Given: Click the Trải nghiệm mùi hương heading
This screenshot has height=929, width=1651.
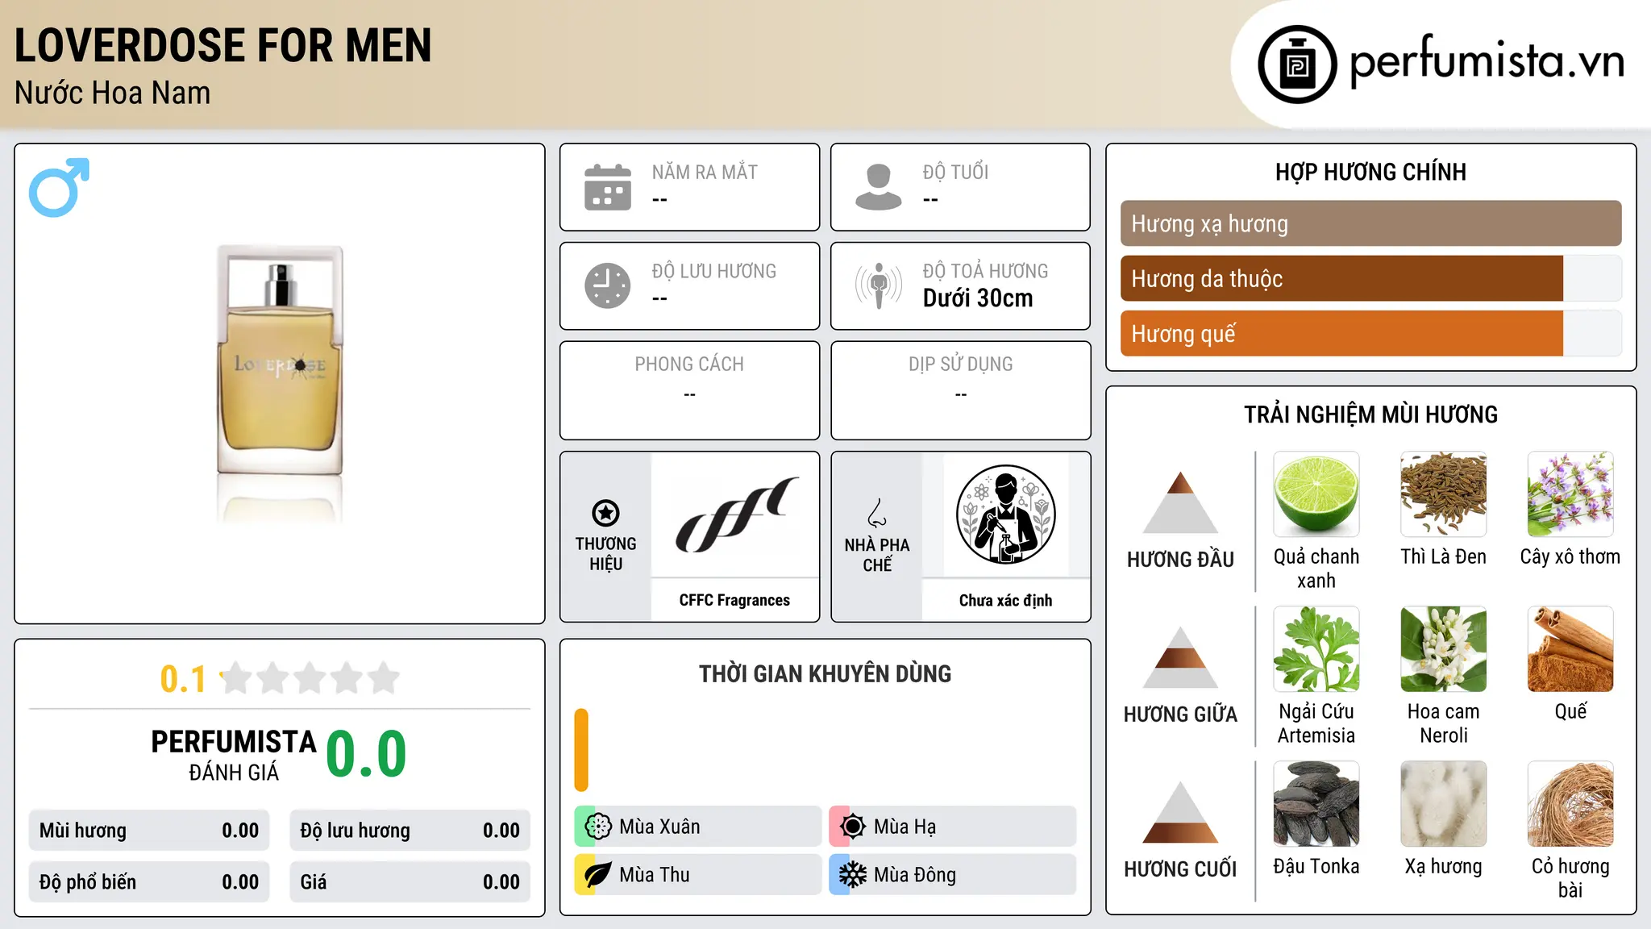Looking at the screenshot, I should tap(1370, 415).
